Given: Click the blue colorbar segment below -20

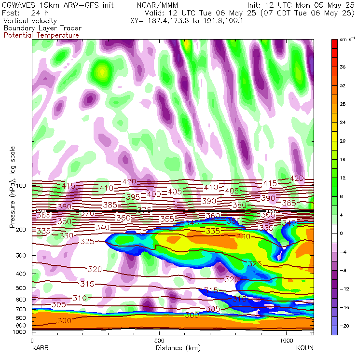Looking at the screenshot, I should coord(334,330).
